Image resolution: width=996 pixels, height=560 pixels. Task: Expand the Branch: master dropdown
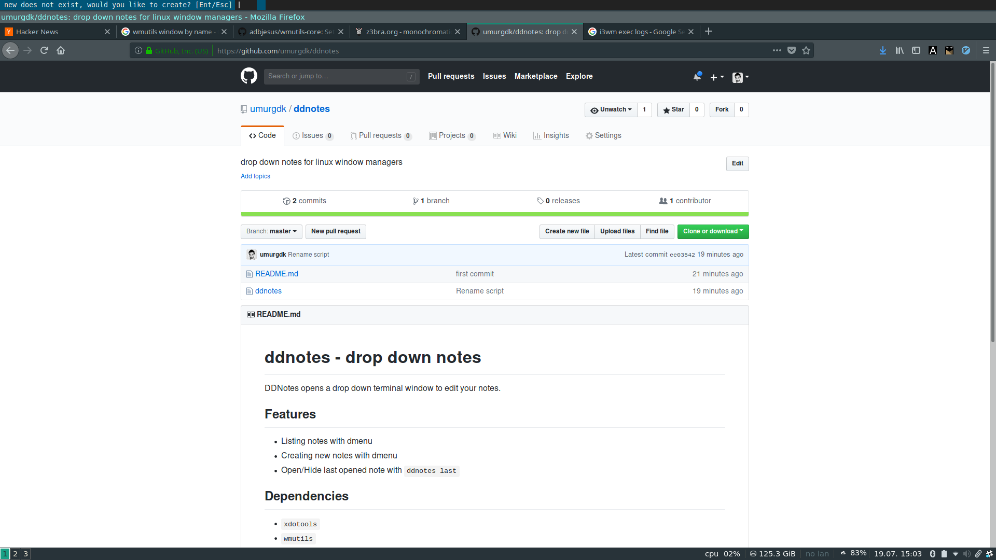tap(271, 231)
